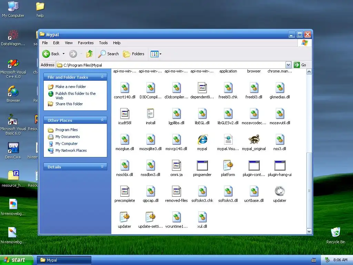Select the mypal_original raccoon icon
Screen dimensions: 353x265
click(254, 140)
